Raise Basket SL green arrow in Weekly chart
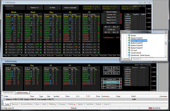Screen dimensions: 170x111 point(102,85)
